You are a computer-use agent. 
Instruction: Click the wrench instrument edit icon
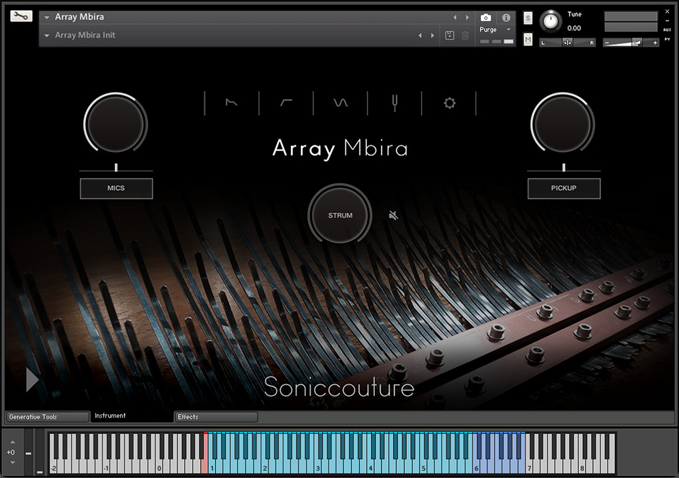coord(21,16)
